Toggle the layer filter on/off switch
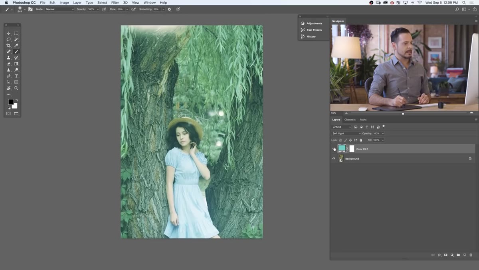Image resolution: width=479 pixels, height=270 pixels. [384, 126]
